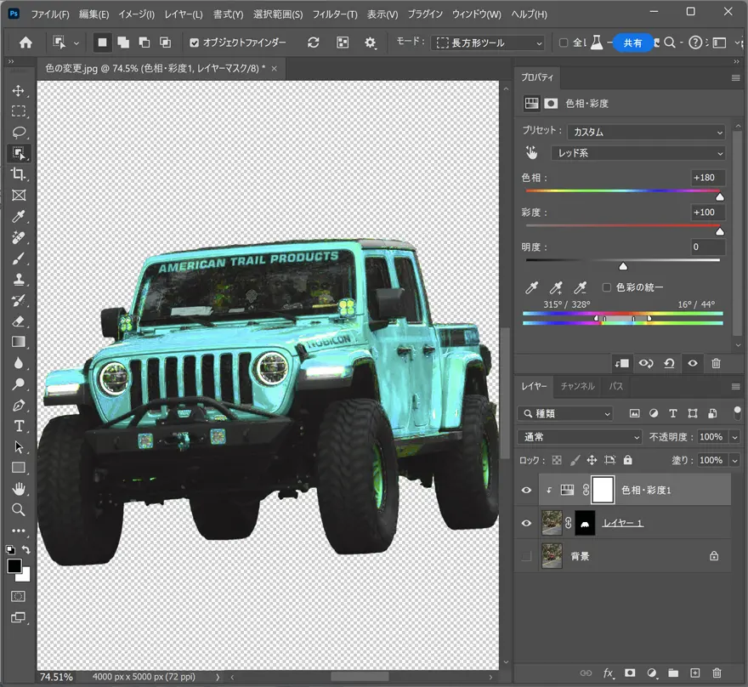This screenshot has height=687, width=748.
Task: Select the Lasso tool
Action: tap(19, 132)
